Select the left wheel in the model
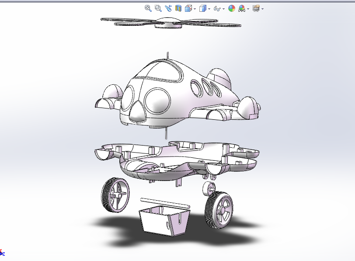Screen dimensions: 355x261 [x=115, y=195]
